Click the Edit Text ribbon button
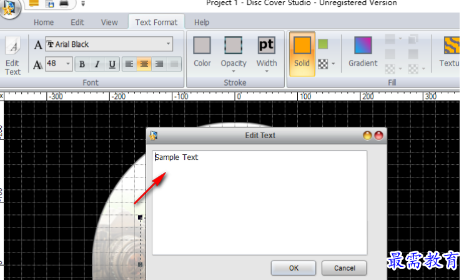Screen dimensions: 464x280 12,56
